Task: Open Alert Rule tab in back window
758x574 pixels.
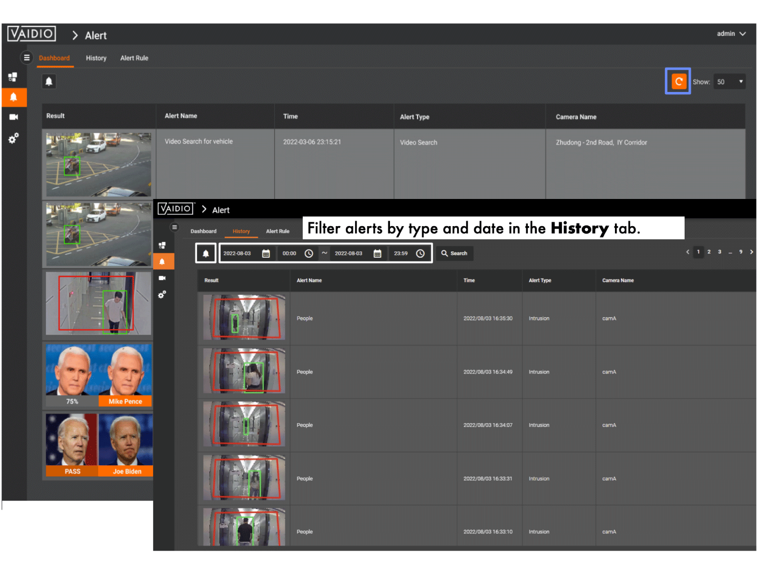Action: [x=134, y=58]
